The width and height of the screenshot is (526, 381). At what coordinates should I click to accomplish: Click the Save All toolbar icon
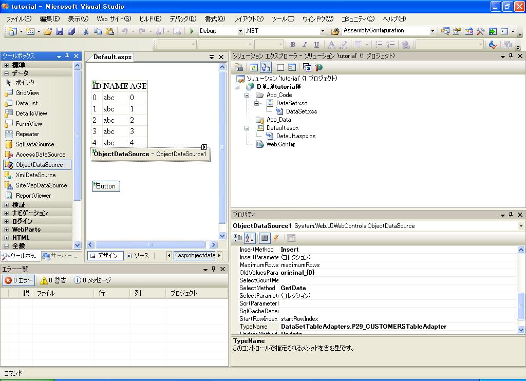pyautogui.click(x=71, y=31)
